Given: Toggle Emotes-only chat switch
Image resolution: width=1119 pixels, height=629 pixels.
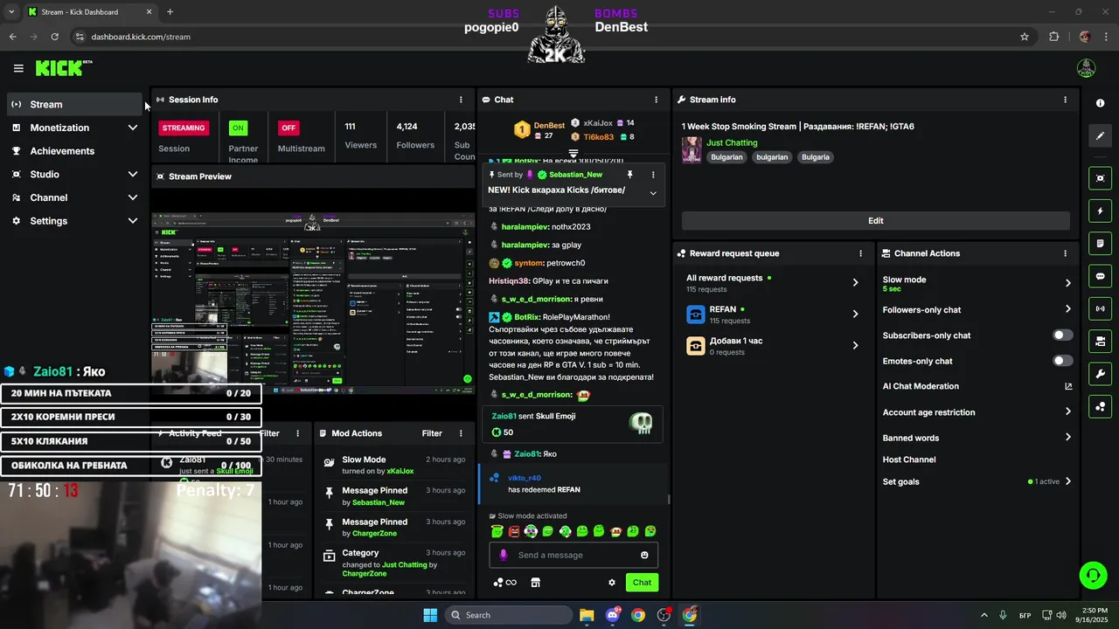Looking at the screenshot, I should (x=1063, y=361).
